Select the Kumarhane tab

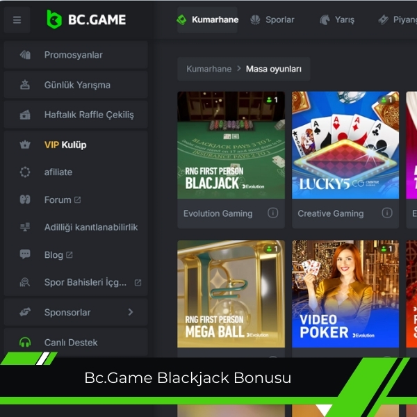coord(207,19)
